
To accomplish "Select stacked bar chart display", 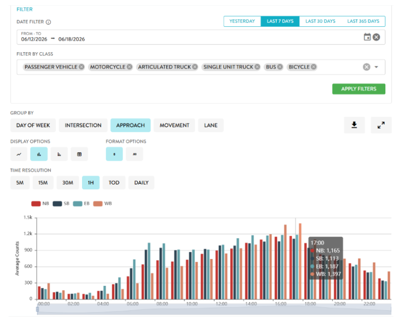I will pos(59,154).
